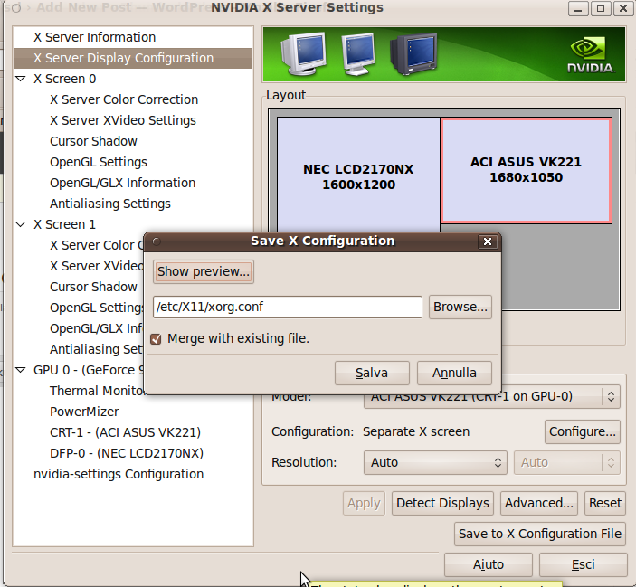Select X Server Display Configuration entry
636x587 pixels.
[133, 58]
